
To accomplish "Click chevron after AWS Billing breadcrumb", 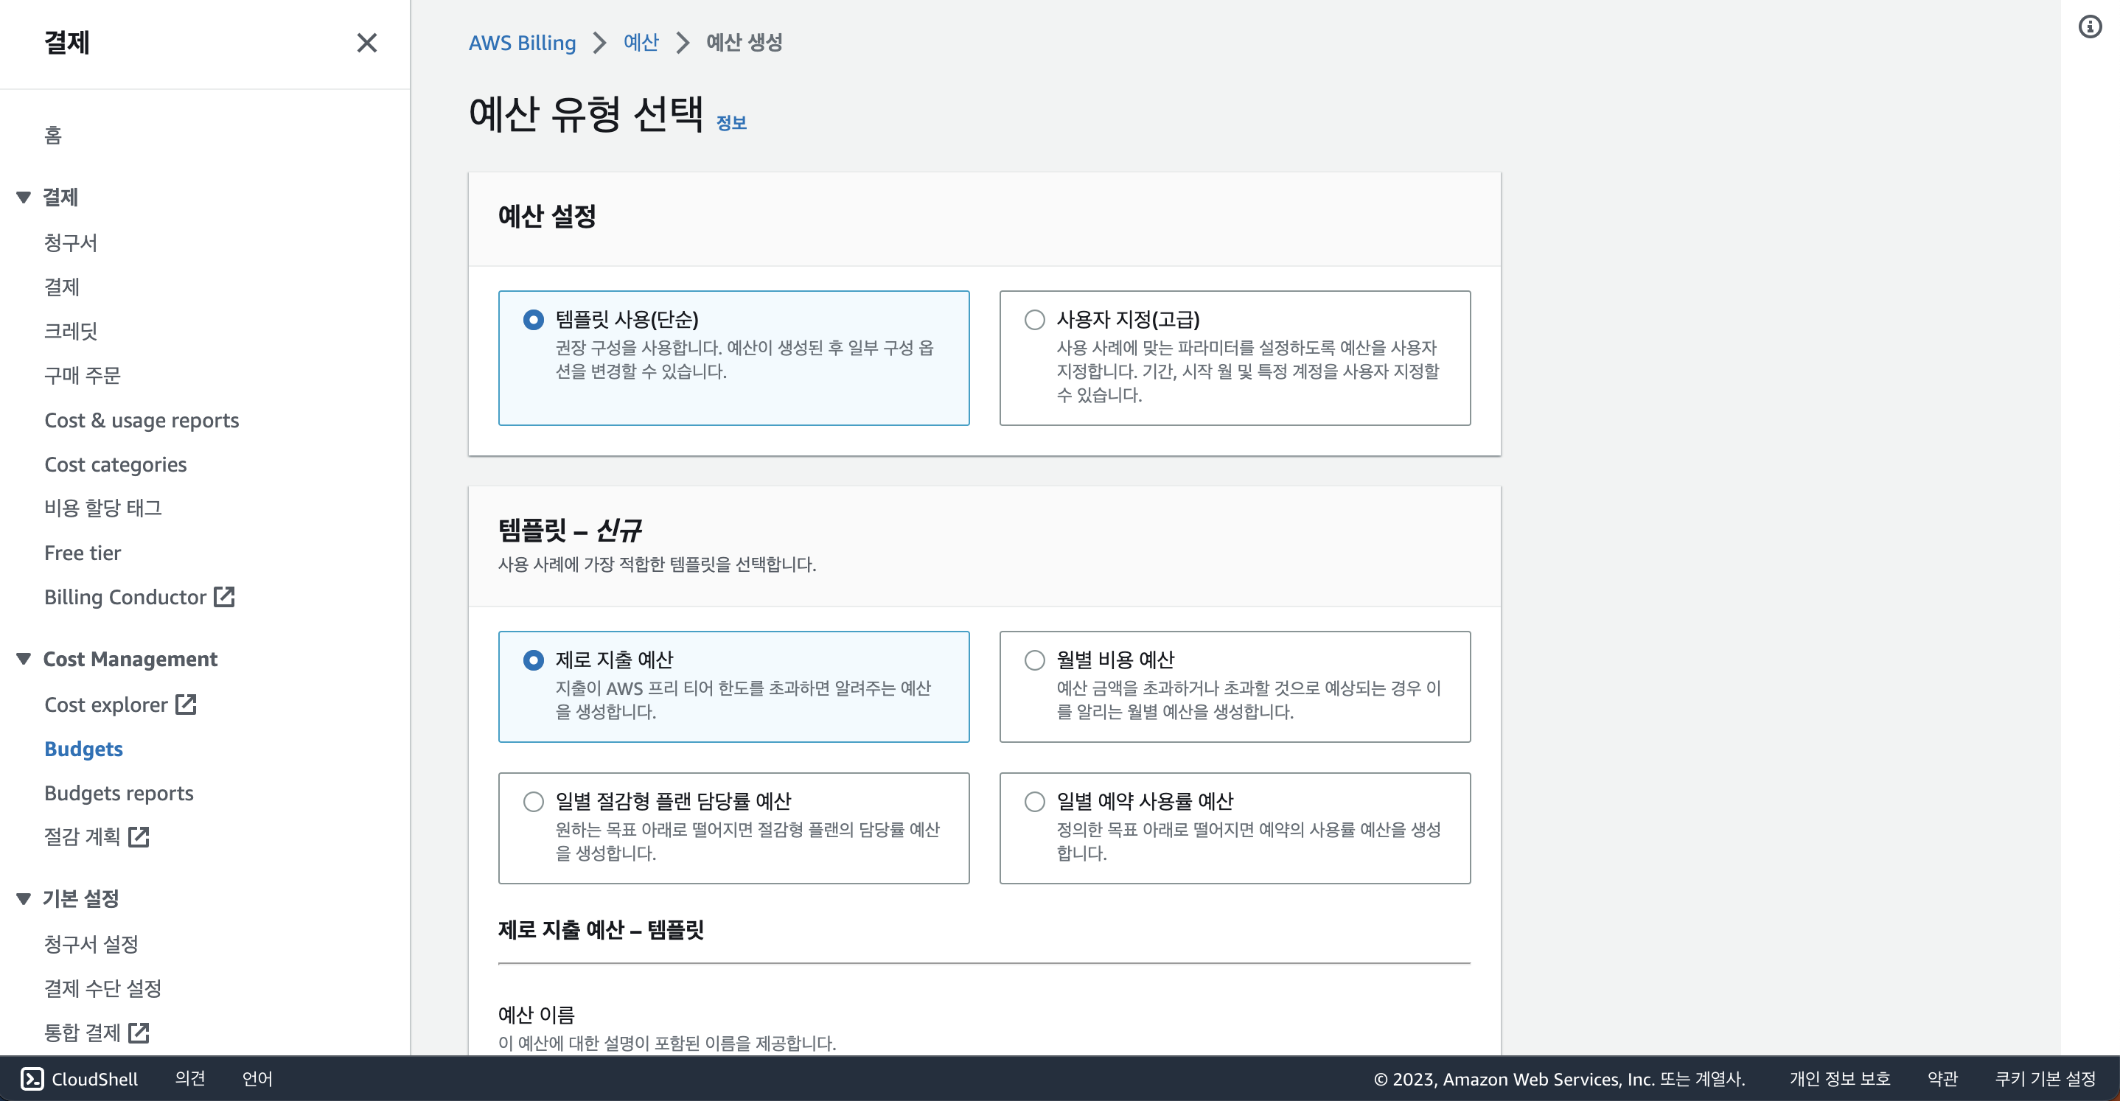I will tap(599, 43).
